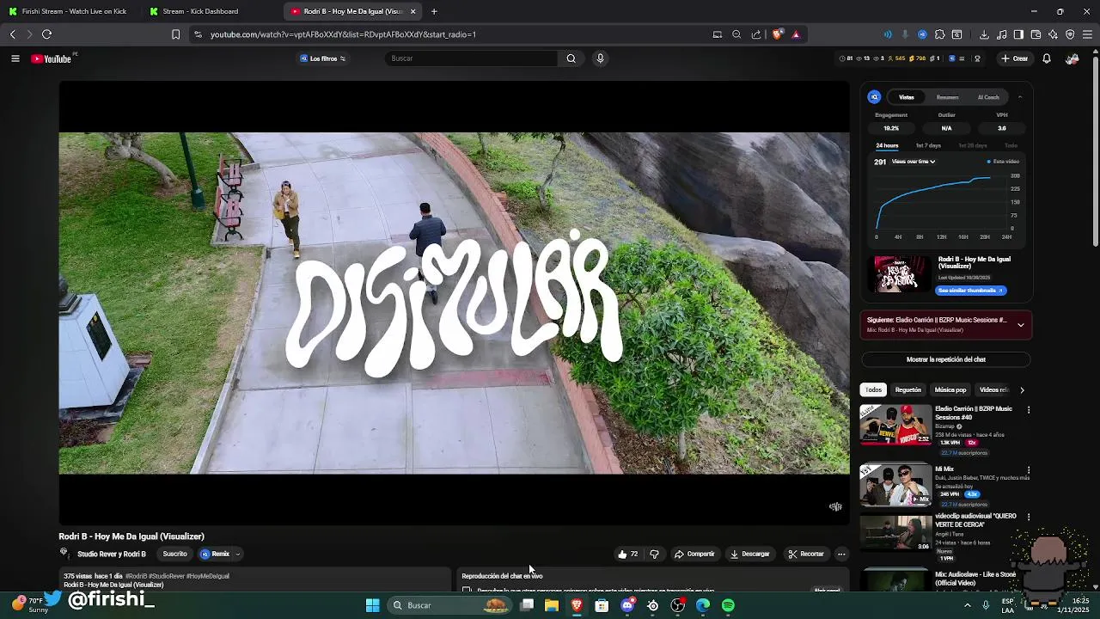Dislike the video with thumbs down
Image resolution: width=1100 pixels, height=619 pixels.
coord(654,554)
